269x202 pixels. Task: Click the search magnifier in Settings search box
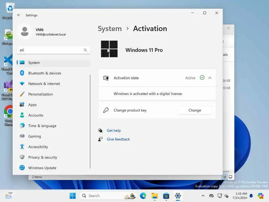tap(85, 50)
